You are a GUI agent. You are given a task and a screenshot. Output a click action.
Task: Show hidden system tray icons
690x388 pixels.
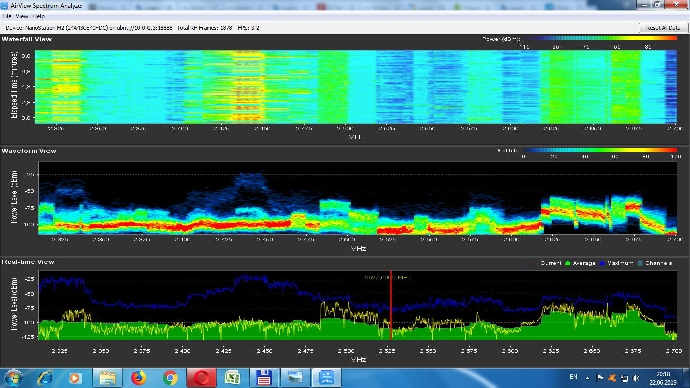point(587,377)
